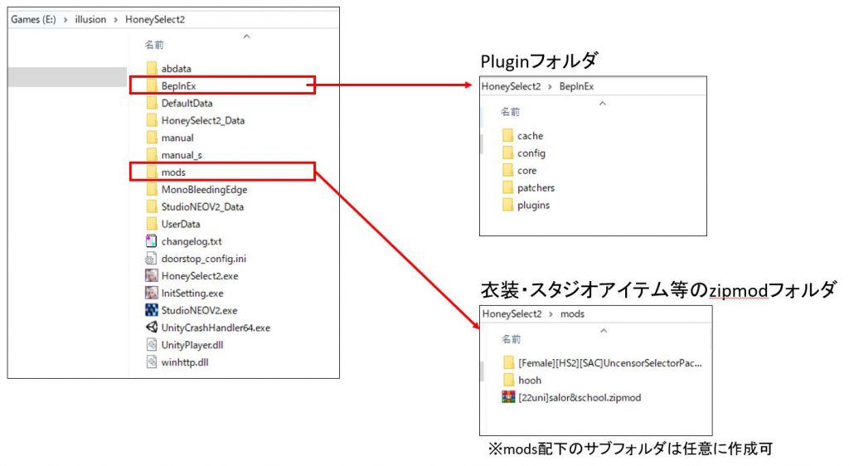Select the doorstop_config.ini file name
The width and height of the screenshot is (849, 466).
point(204,258)
